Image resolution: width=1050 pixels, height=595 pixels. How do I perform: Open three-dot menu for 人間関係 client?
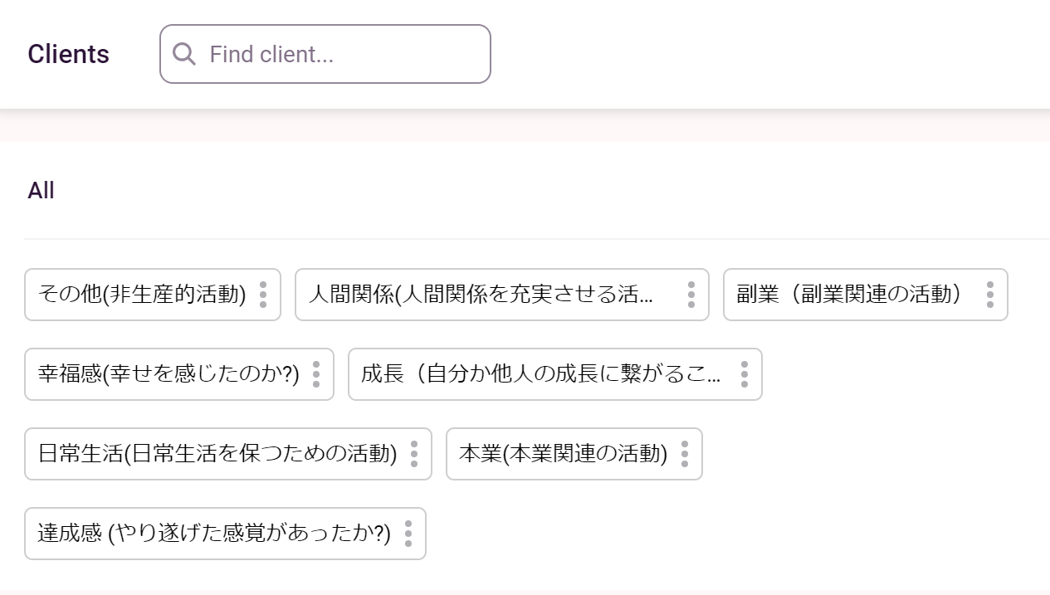point(691,295)
